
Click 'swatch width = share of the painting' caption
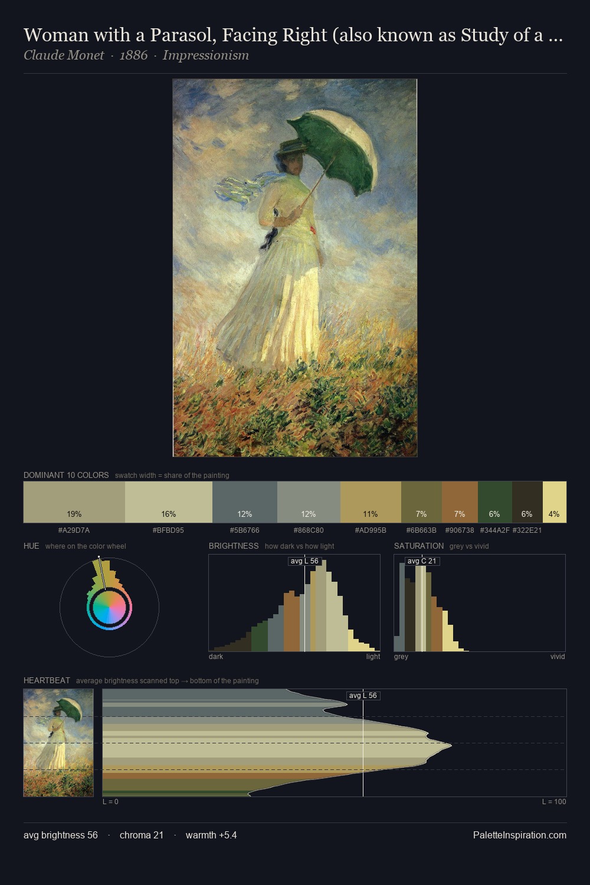172,476
